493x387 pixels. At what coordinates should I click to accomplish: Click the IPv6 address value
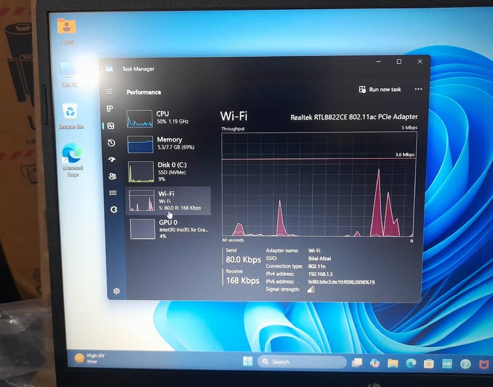pos(341,282)
